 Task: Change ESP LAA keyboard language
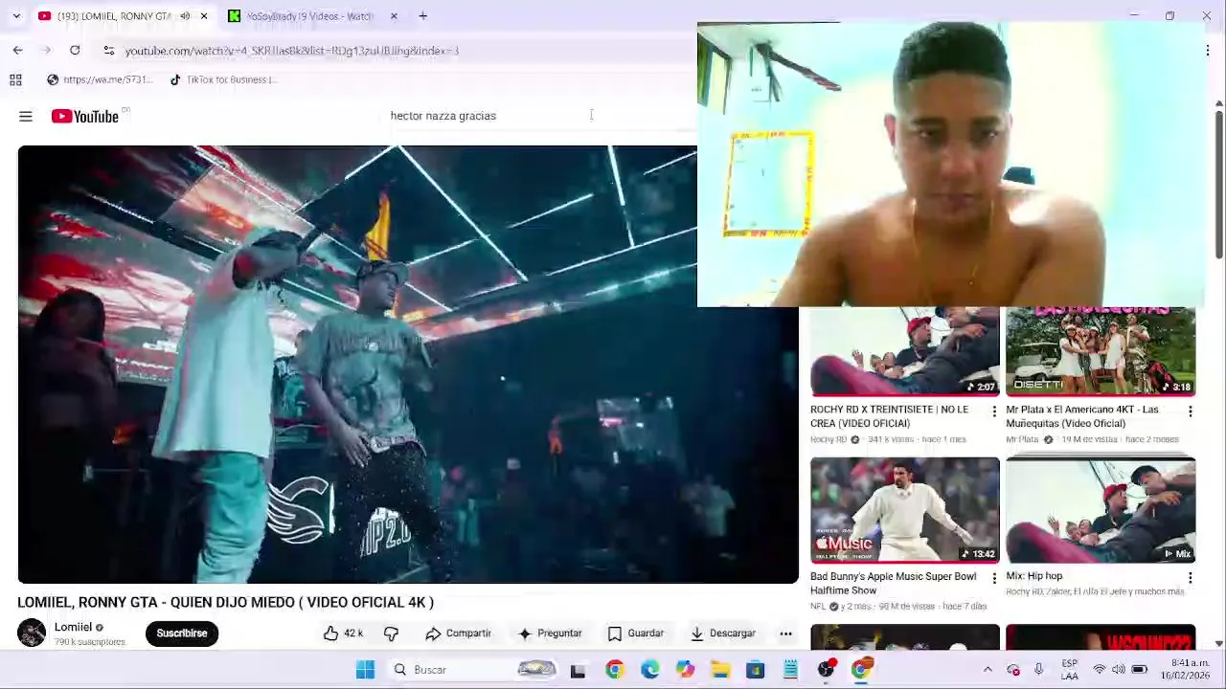tap(1070, 670)
